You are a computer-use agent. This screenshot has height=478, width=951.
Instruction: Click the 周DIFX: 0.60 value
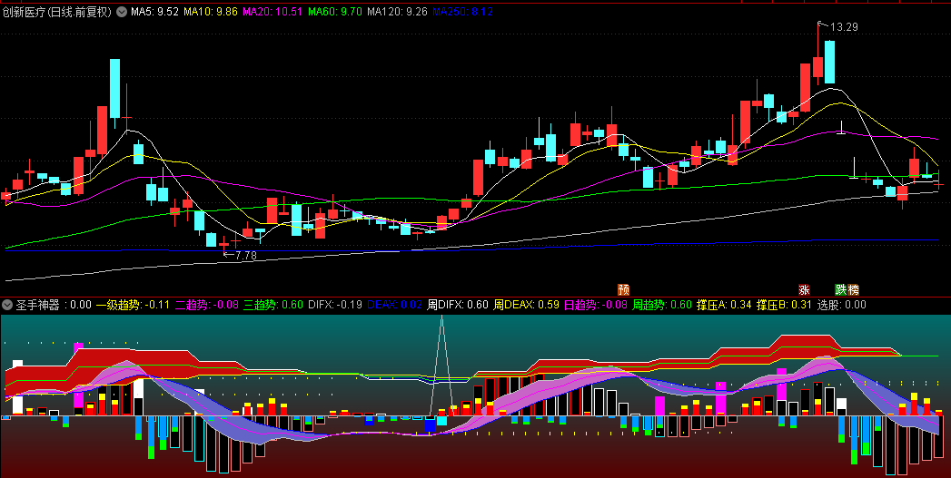click(x=457, y=305)
